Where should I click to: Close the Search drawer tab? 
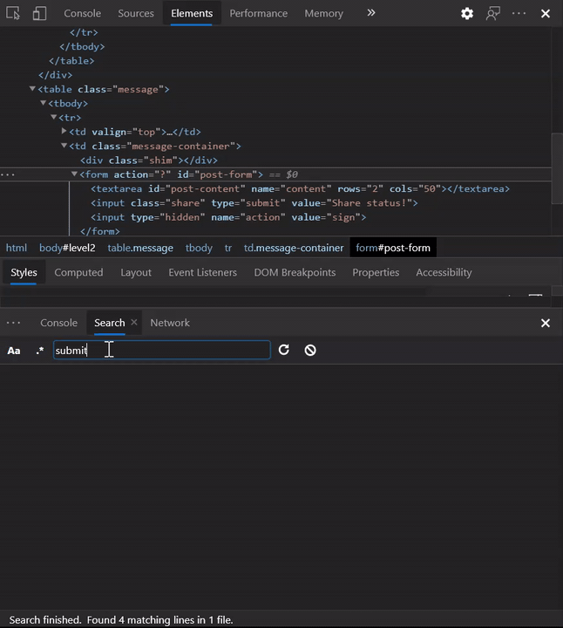click(134, 322)
